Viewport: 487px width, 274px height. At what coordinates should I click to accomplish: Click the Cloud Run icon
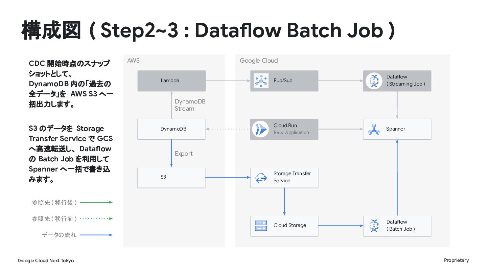point(260,129)
